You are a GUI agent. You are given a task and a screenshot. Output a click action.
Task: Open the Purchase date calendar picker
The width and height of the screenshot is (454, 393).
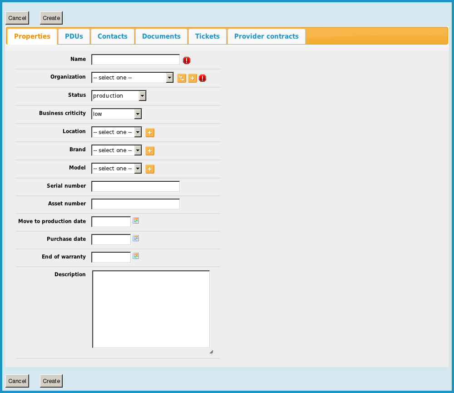[x=135, y=238]
